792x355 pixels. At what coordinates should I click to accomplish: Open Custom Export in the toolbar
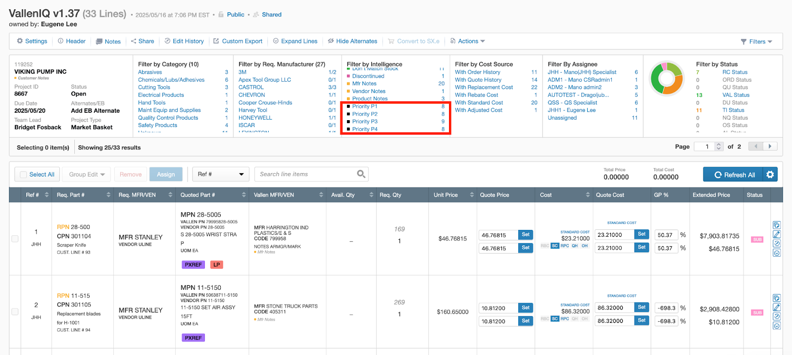coord(238,42)
